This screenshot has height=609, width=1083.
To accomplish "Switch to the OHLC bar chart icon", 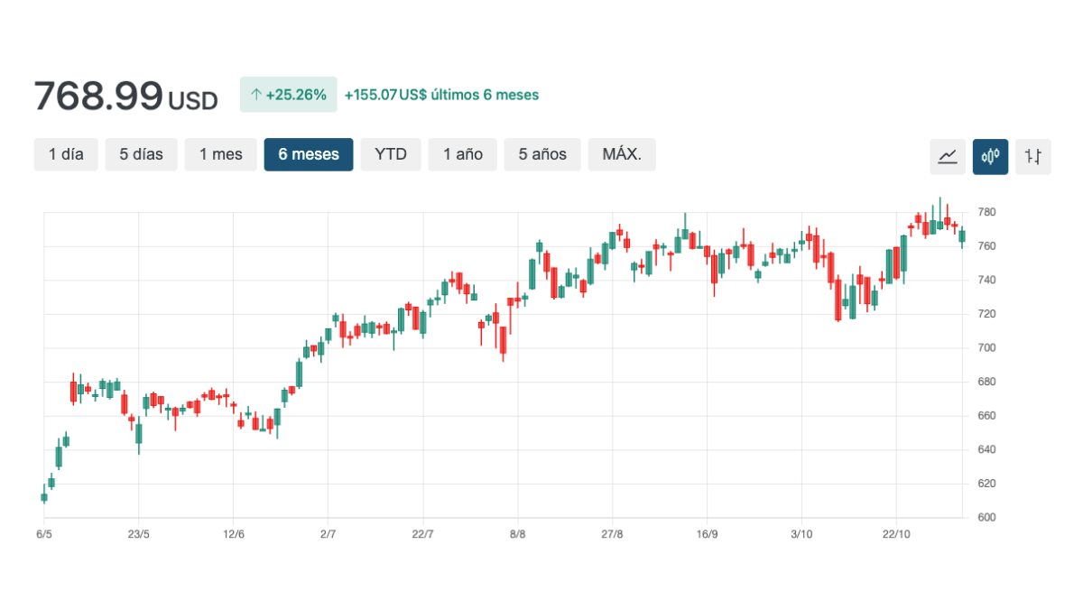I will tap(1032, 156).
